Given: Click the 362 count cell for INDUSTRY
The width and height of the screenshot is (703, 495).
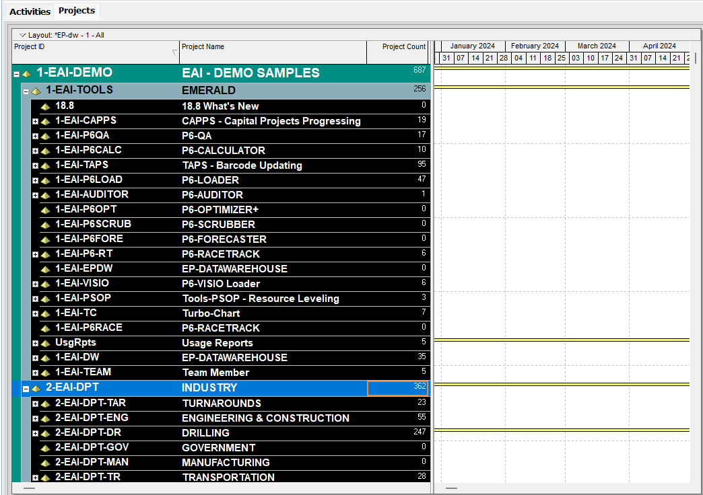Looking at the screenshot, I should click(398, 388).
